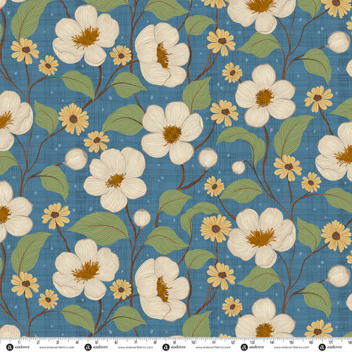Click the number 1 ruler mark
This screenshot has height=352, width=352.
click(19, 343)
